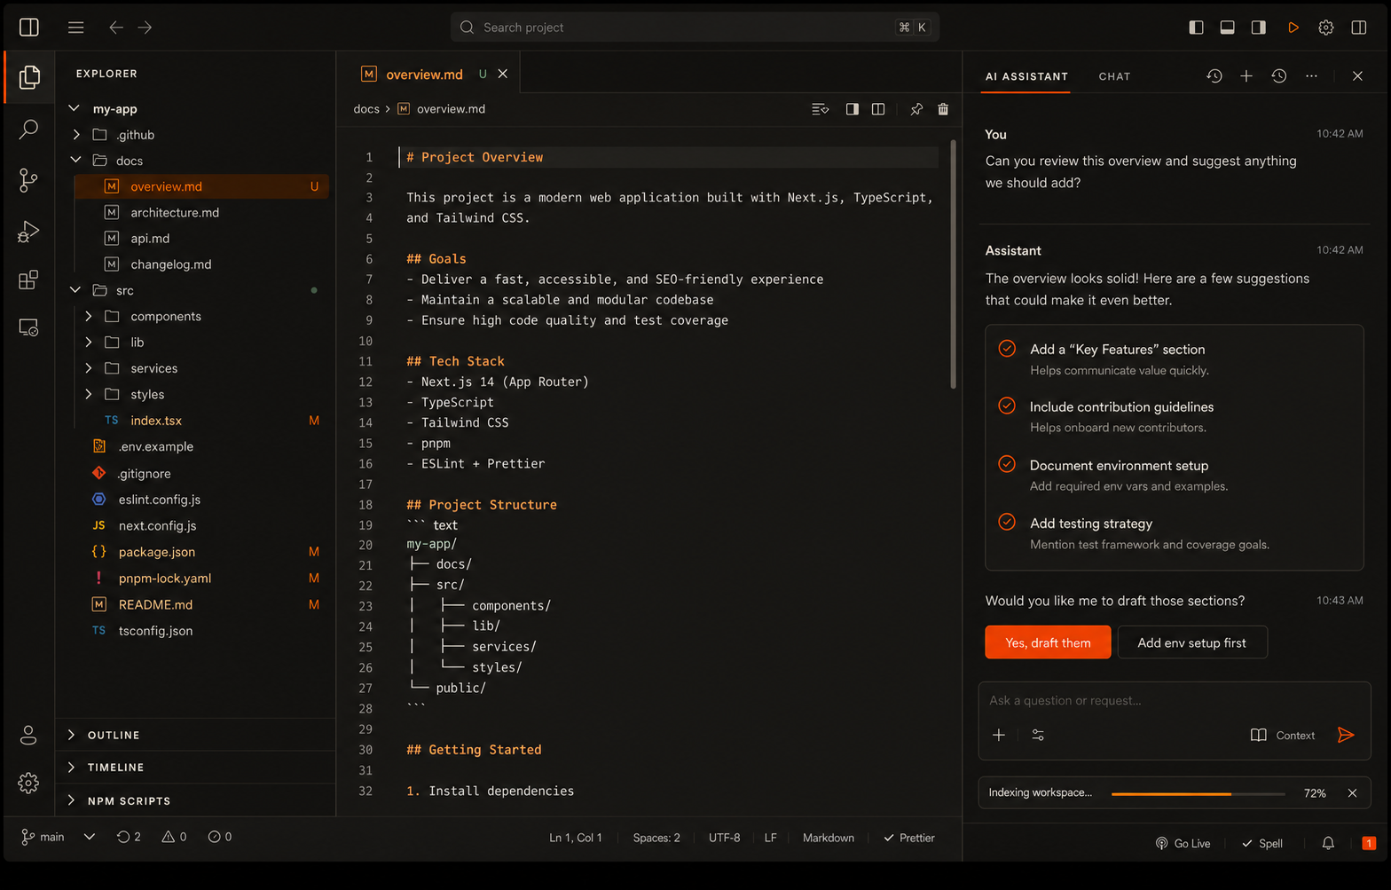Send the message with arrow icon
1391x890 pixels.
pos(1346,735)
